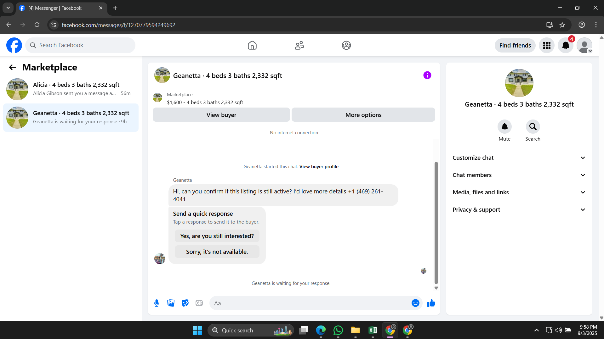Viewport: 604px width, 339px height.
Task: View site information icon in address bar
Action: (x=54, y=25)
